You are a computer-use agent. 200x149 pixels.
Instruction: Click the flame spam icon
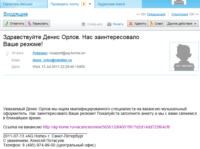point(151,23)
